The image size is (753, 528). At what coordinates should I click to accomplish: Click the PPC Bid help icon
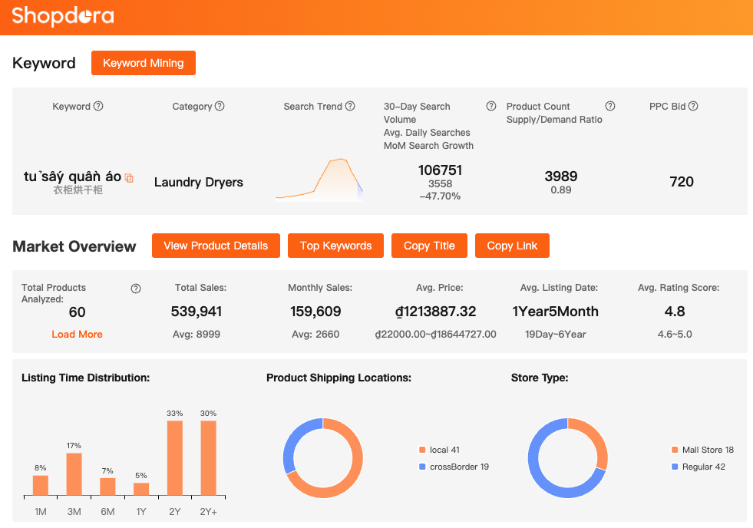tap(693, 107)
